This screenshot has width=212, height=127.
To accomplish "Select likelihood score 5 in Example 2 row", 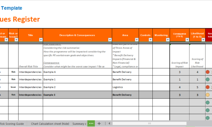I will [x=198, y=87].
